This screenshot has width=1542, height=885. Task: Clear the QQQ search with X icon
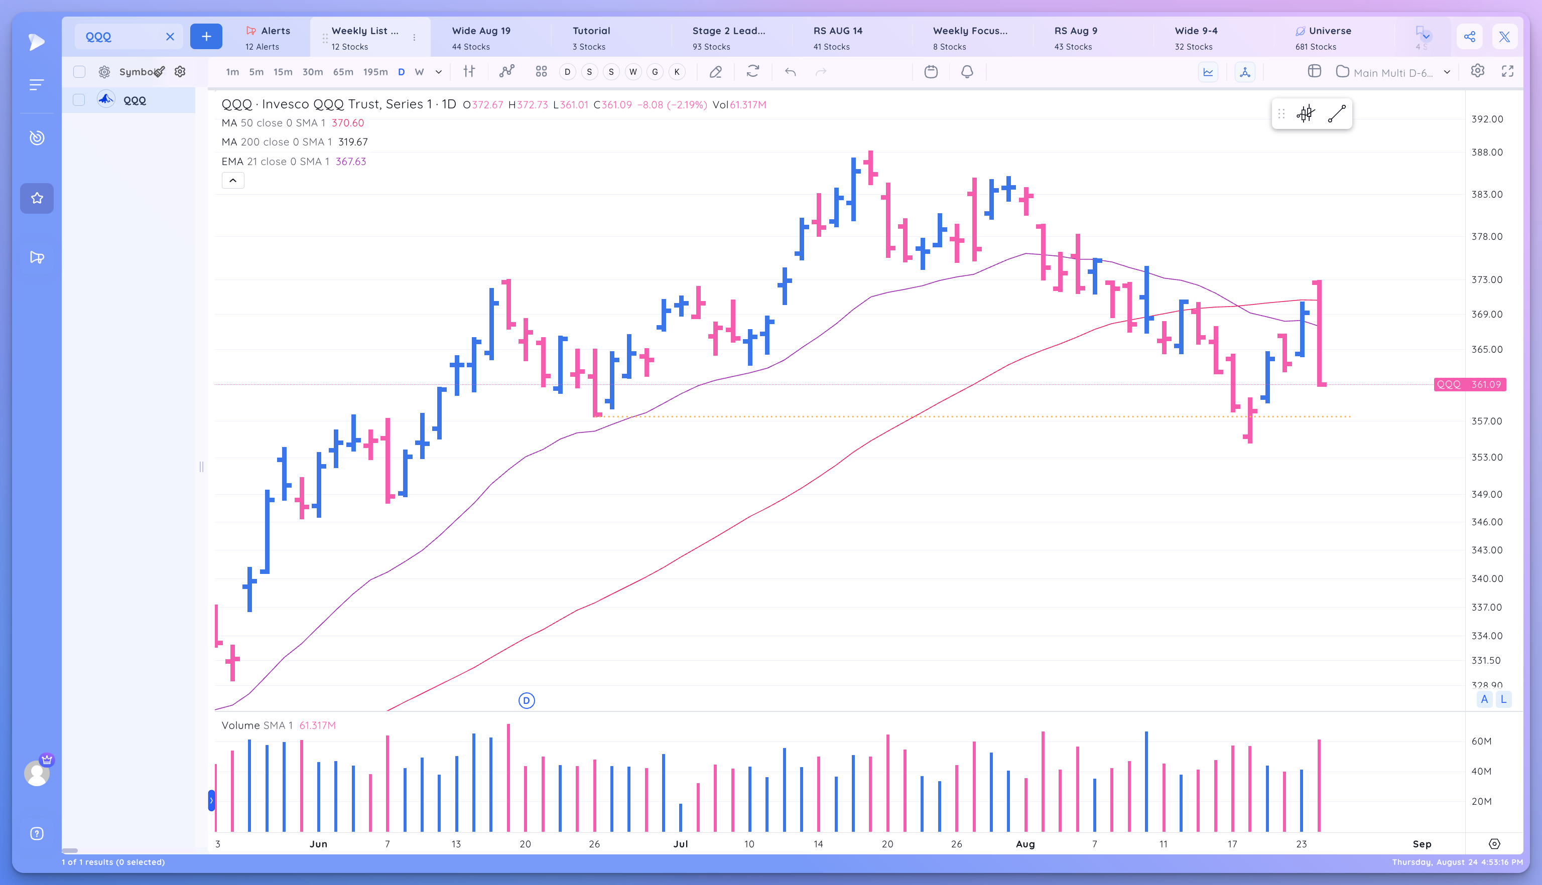(170, 37)
